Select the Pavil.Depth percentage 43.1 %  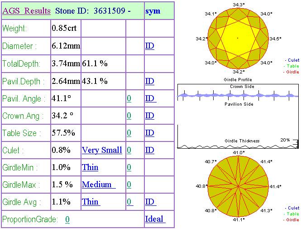(95, 81)
